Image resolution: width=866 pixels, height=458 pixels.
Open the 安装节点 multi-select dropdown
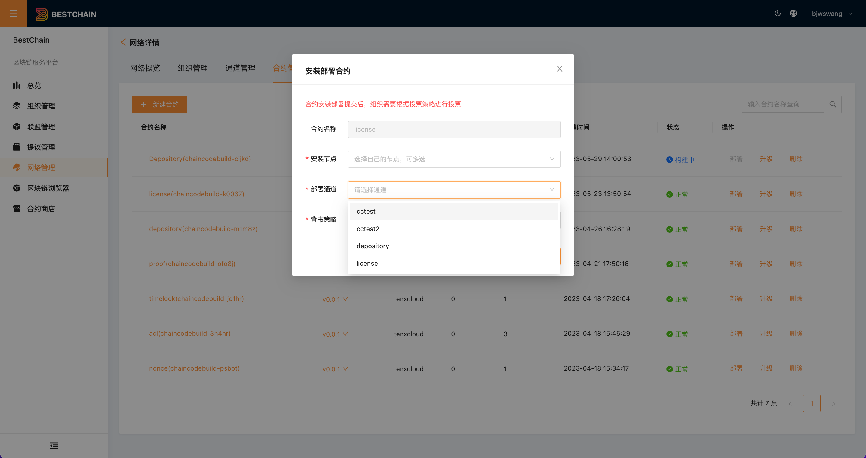pos(454,159)
